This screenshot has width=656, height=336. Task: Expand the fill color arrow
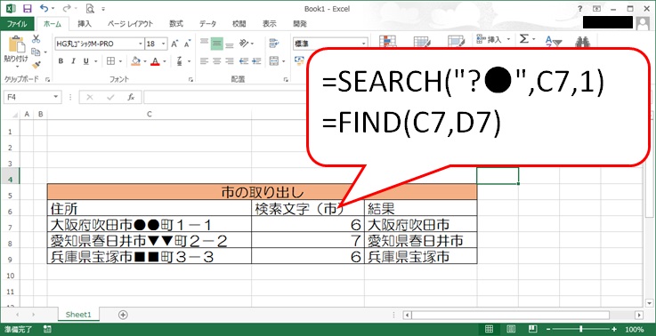click(145, 61)
